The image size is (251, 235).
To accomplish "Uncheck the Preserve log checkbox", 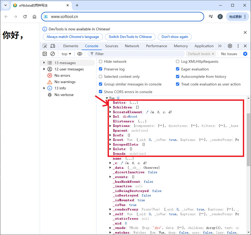I will coord(101,69).
